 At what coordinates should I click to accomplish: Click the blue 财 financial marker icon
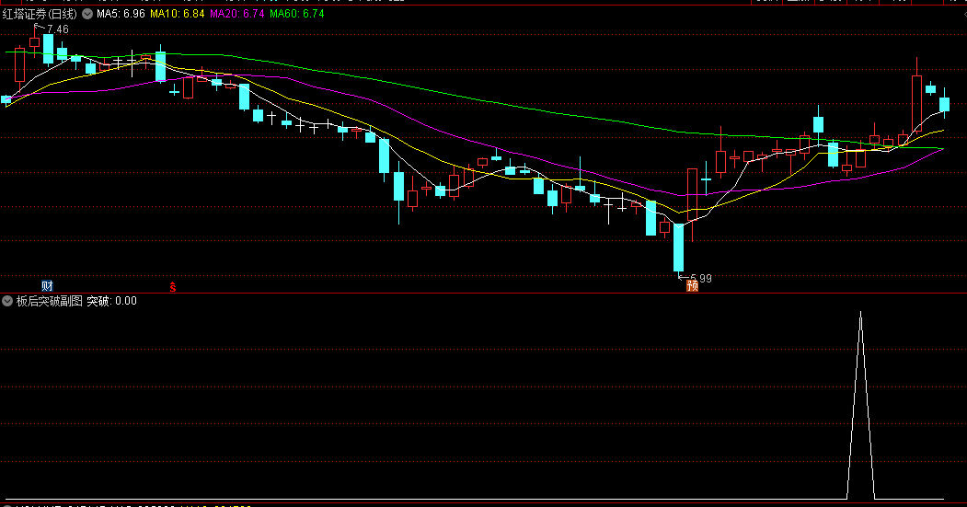pos(48,285)
